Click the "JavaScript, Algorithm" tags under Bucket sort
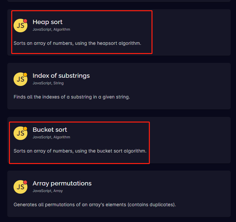 51,137
